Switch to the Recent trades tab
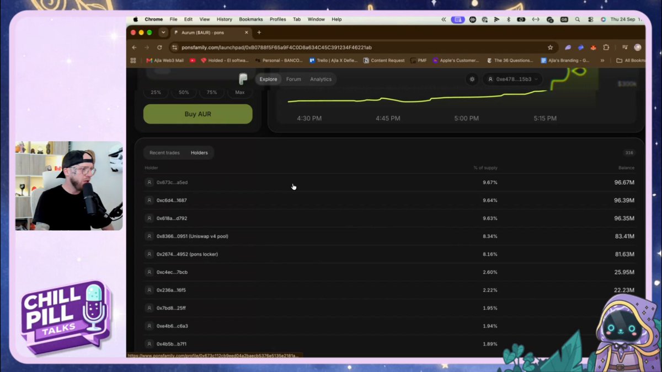 [164, 153]
